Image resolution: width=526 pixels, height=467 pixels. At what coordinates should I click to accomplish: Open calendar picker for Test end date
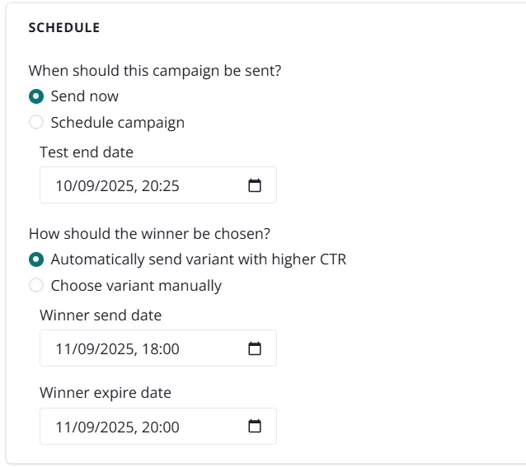click(255, 186)
